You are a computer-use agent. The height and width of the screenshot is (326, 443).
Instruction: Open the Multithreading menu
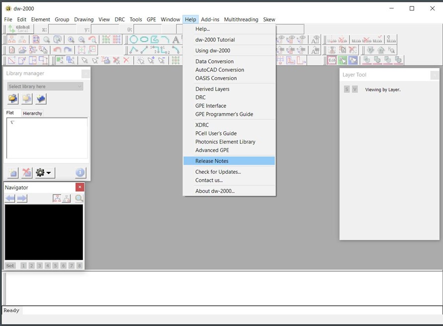click(241, 19)
